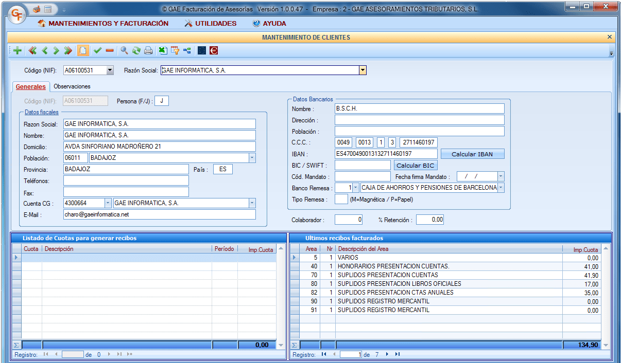The image size is (621, 363).
Task: Open the Fecha firma Mandato date picker
Action: pyautogui.click(x=501, y=176)
